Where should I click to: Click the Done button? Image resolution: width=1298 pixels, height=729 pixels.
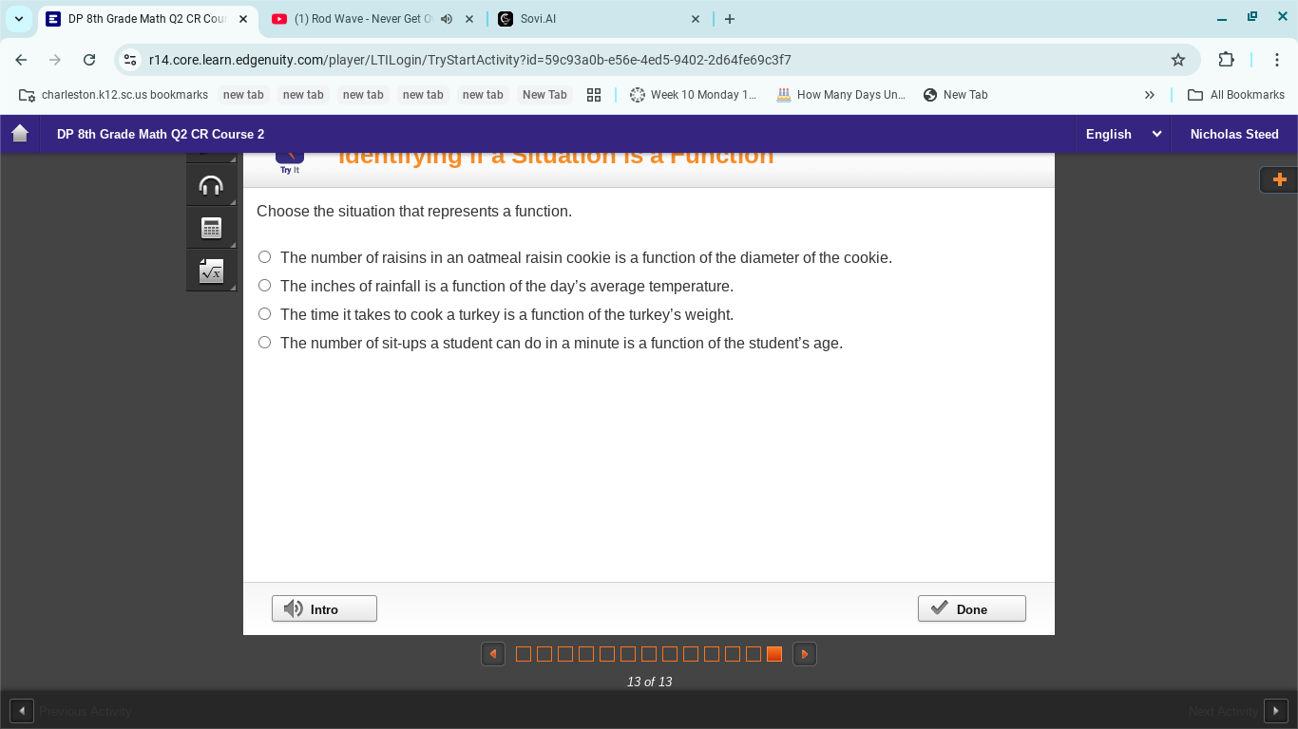click(971, 608)
